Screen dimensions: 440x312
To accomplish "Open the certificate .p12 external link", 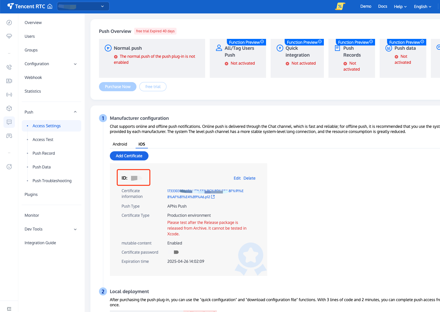I will (213, 197).
